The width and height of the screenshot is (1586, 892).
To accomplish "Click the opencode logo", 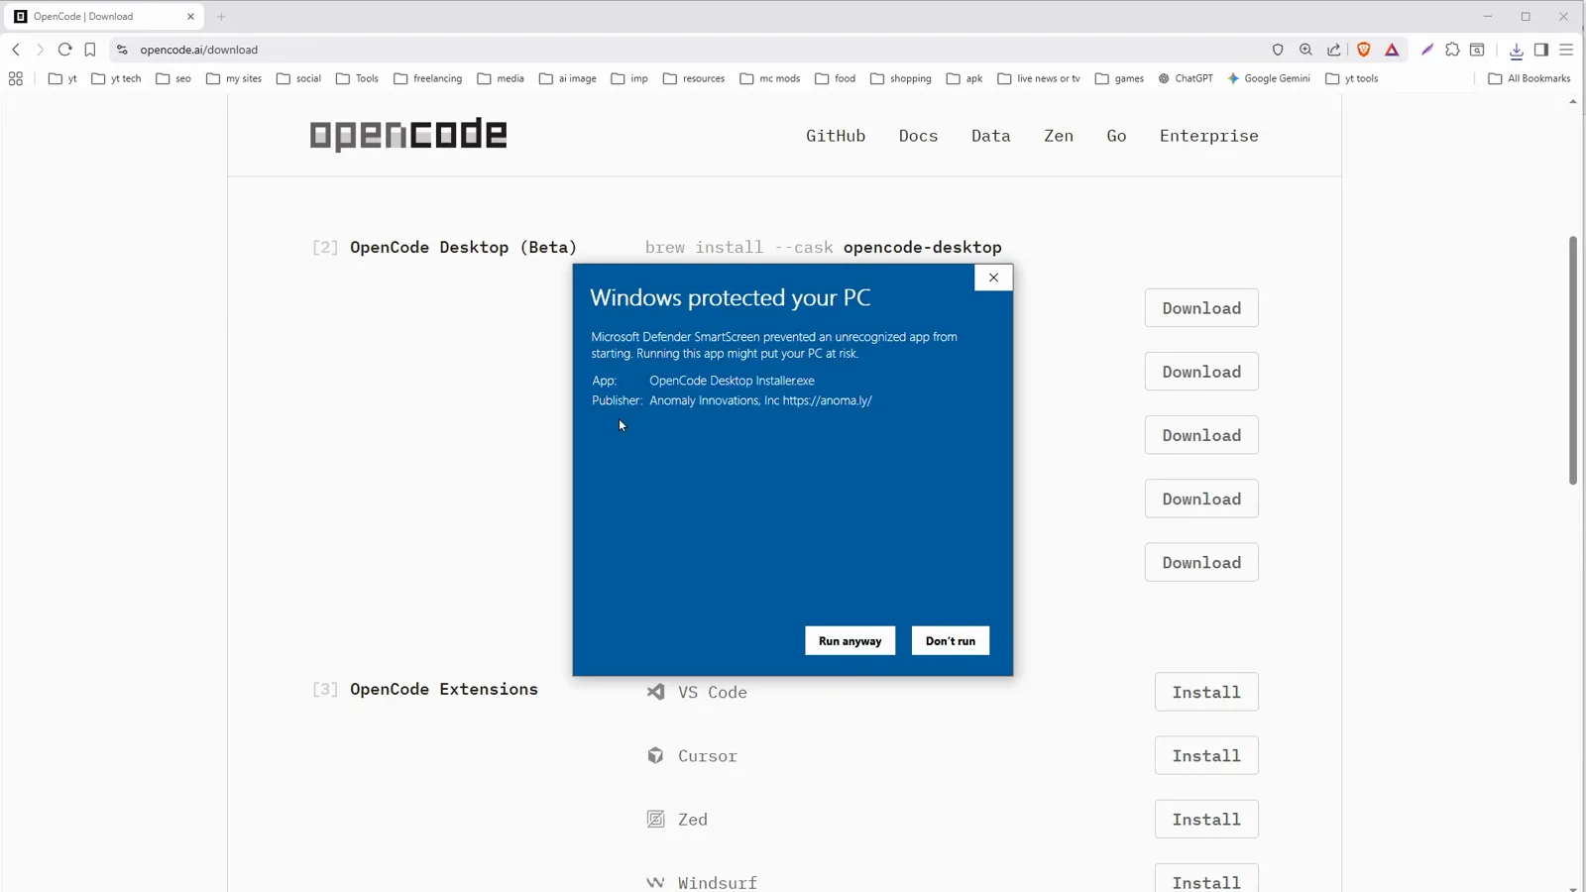I will point(408,135).
